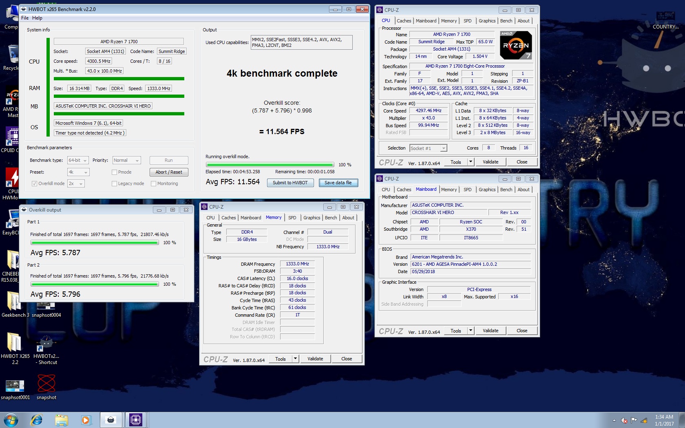
Task: Open the Socket #1 selection dropdown
Action: 428,148
